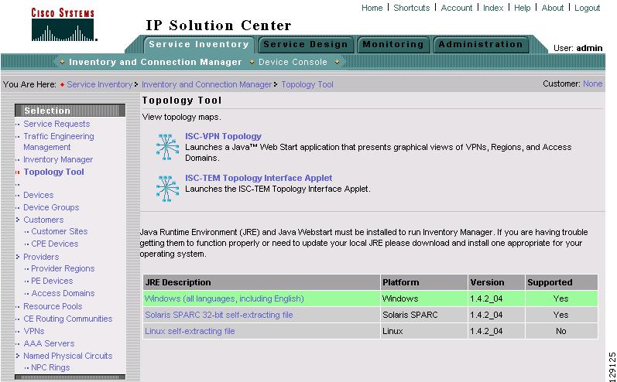Image resolution: width=617 pixels, height=382 pixels.
Task: Click the Linux row's No supported cell
Action: coord(561,331)
